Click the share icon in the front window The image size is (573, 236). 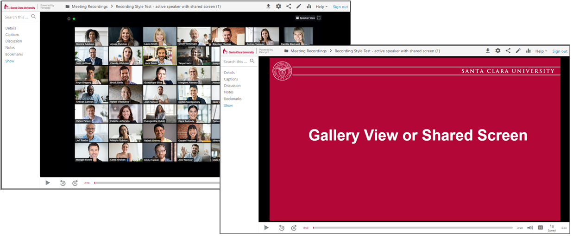point(508,51)
